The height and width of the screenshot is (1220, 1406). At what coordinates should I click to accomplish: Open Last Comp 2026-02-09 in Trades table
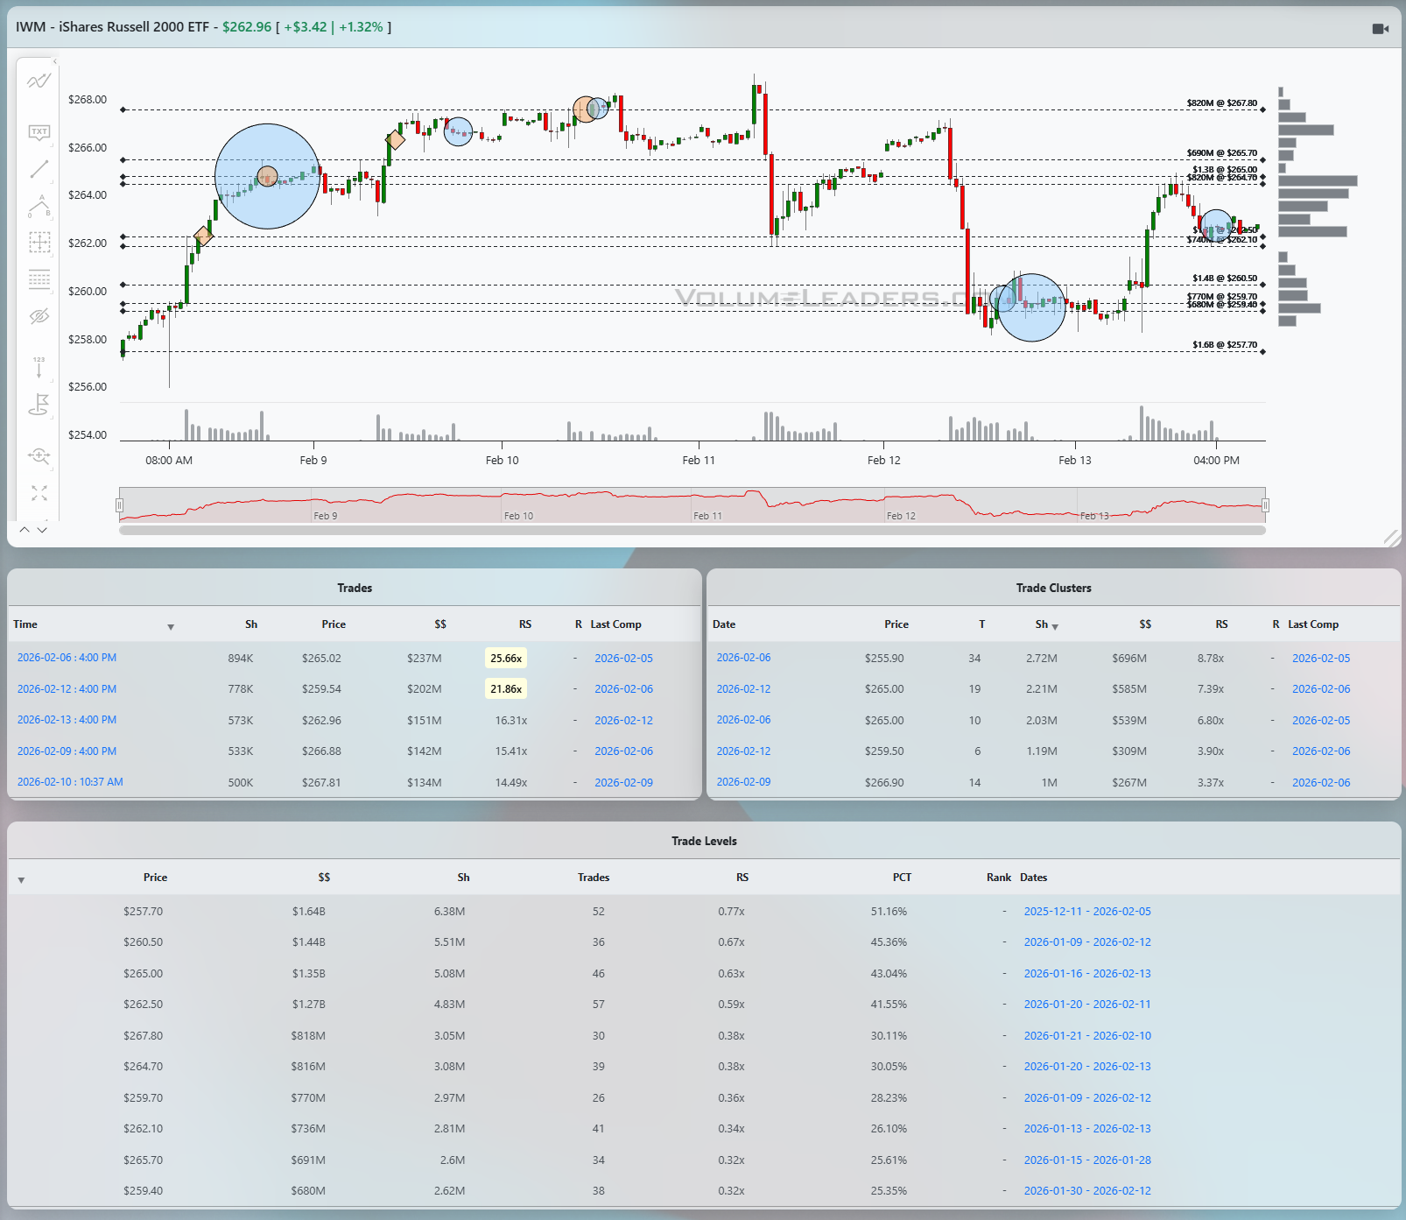[623, 783]
